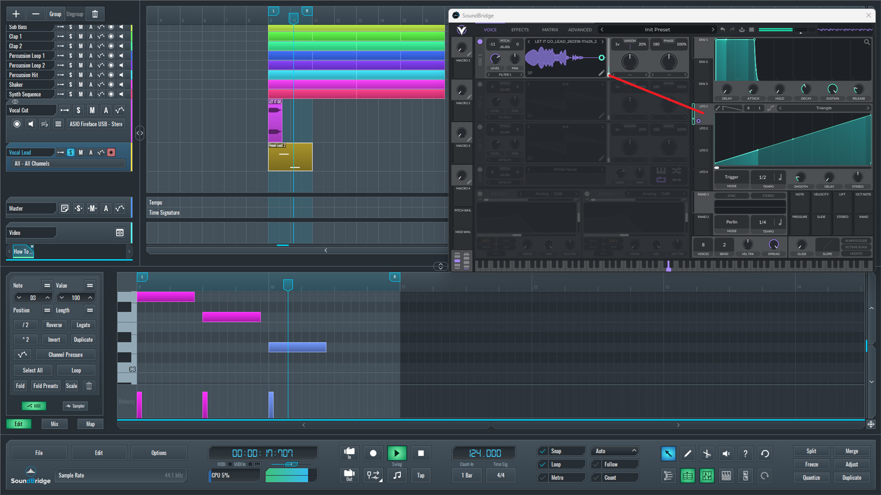This screenshot has height=495, width=881.
Task: Click the Duplicate button near Adjust
Action: pyautogui.click(x=852, y=478)
